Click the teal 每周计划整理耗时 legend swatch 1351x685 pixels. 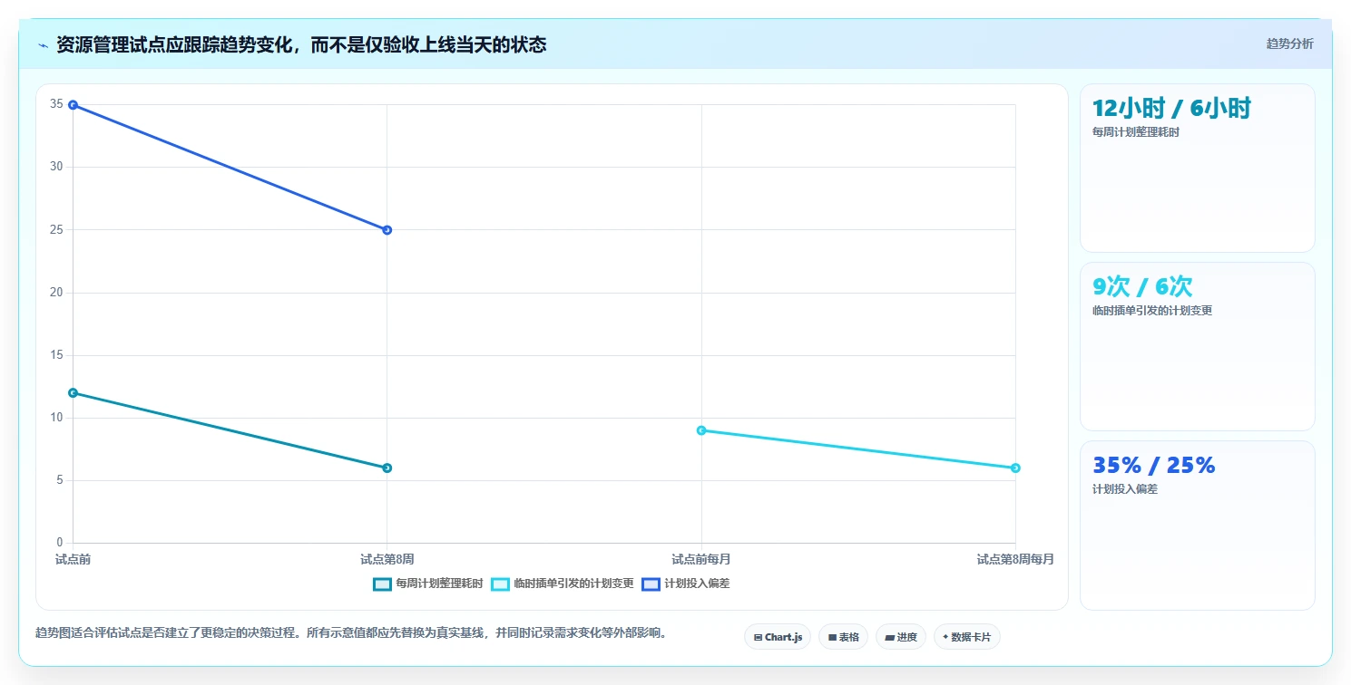click(382, 584)
